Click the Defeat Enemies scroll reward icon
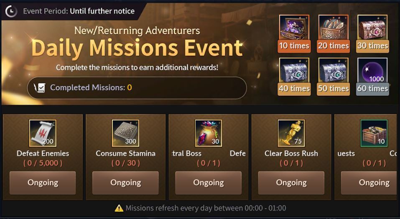Viewport: 400px width, 219px height. click(x=43, y=133)
